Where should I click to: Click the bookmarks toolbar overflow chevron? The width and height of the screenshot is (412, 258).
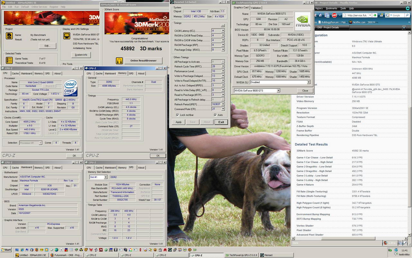(x=409, y=23)
